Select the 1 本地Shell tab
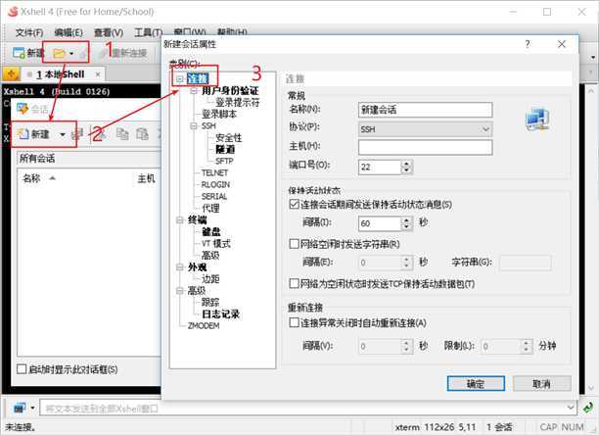The height and width of the screenshot is (435, 599). point(61,74)
